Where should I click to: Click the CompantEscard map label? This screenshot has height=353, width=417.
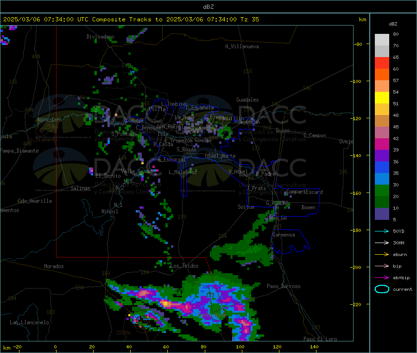[x=304, y=192]
